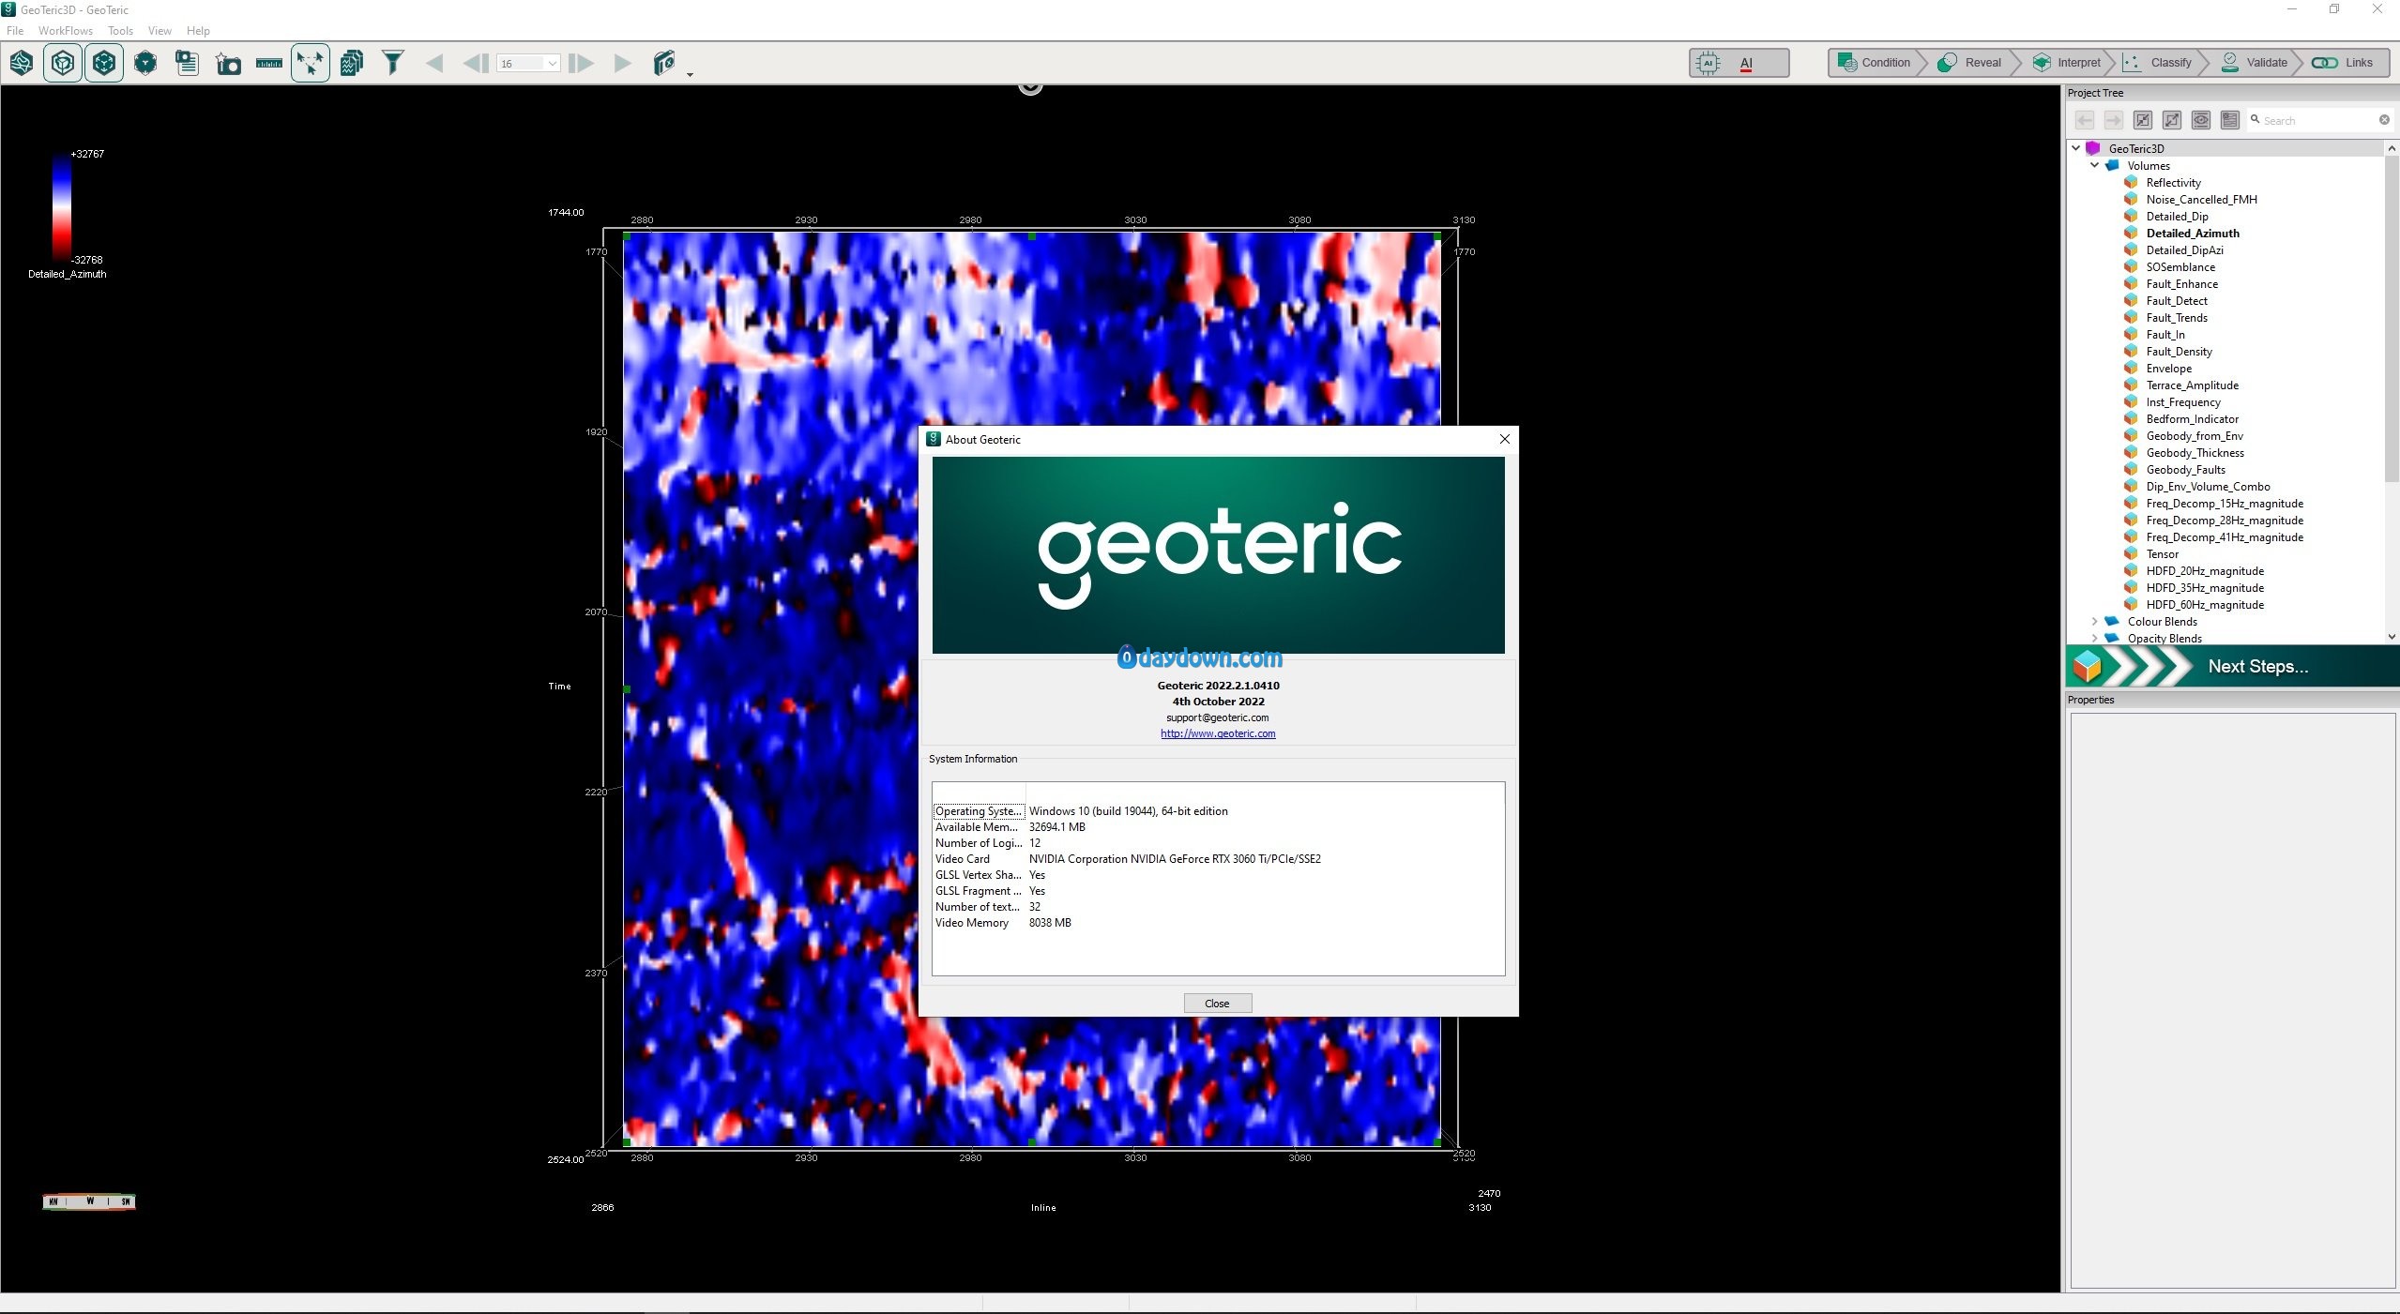Image resolution: width=2400 pixels, height=1314 pixels.
Task: Toggle the eye visibility filter in Project Tree
Action: 2201,120
